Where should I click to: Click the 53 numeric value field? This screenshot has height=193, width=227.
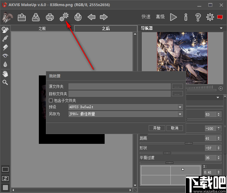tap(211, 115)
